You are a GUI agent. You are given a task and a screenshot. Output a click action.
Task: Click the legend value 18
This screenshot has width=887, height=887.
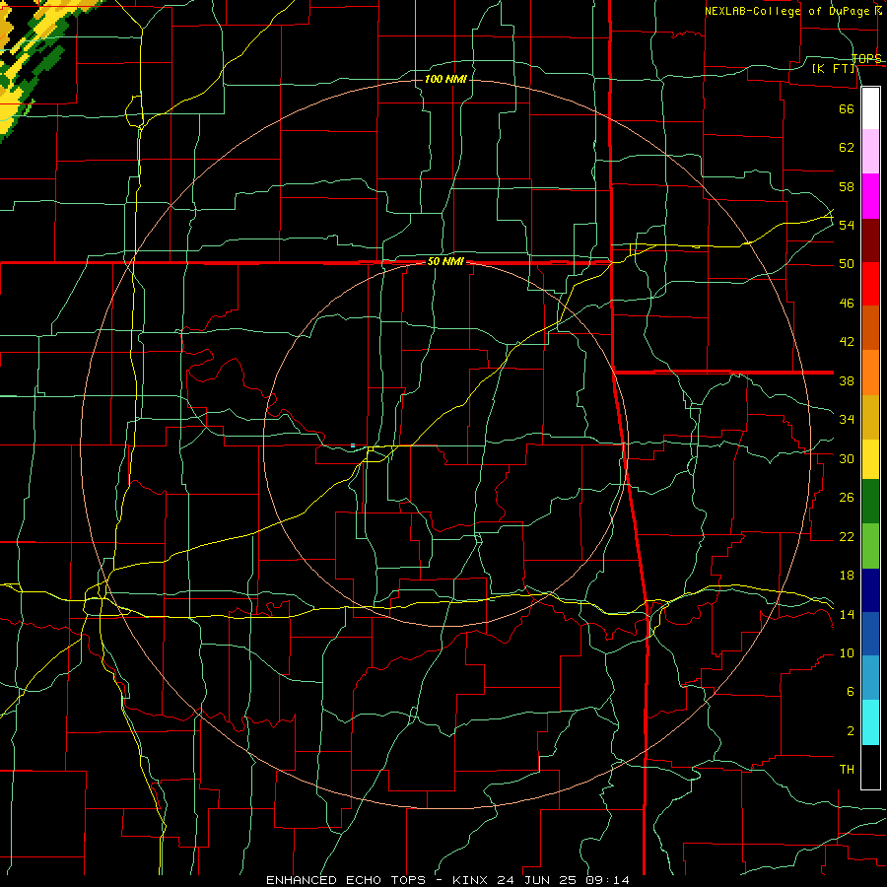tap(847, 576)
